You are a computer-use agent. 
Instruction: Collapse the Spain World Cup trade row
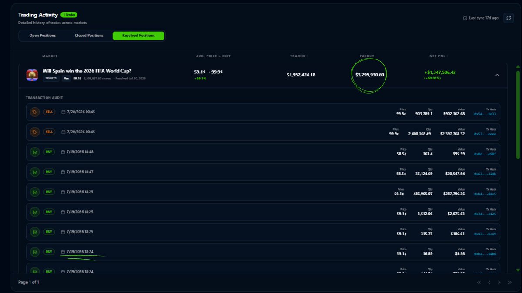click(x=497, y=75)
